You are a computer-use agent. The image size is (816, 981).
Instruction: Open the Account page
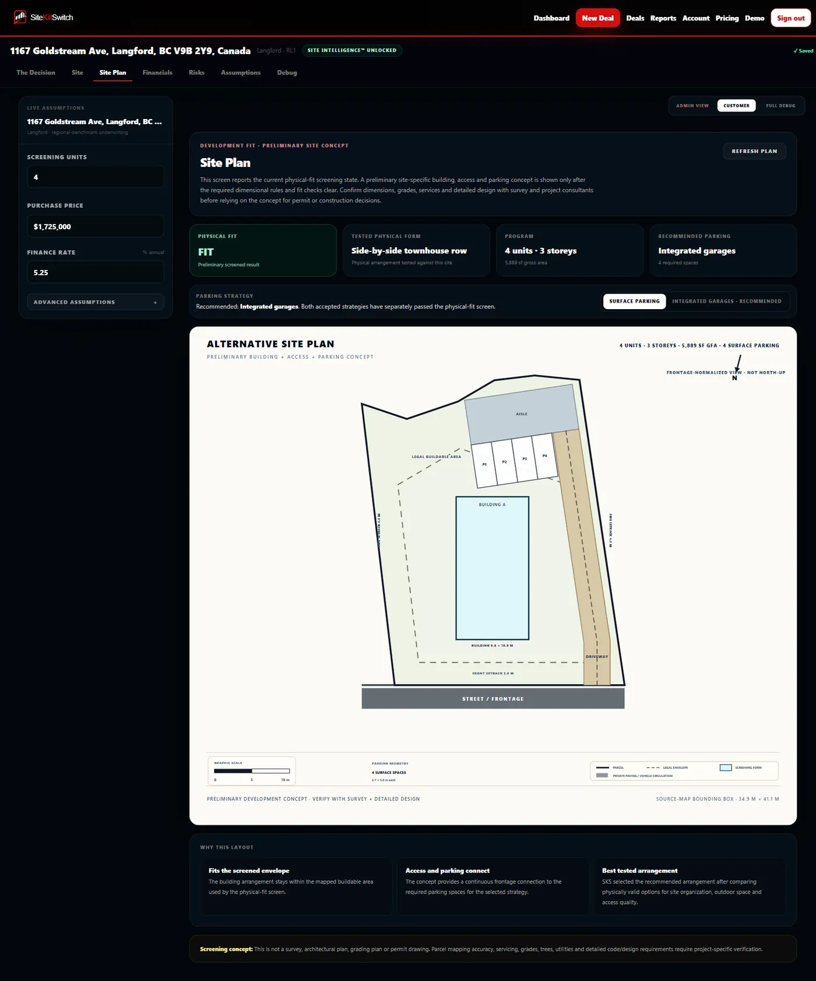tap(696, 18)
